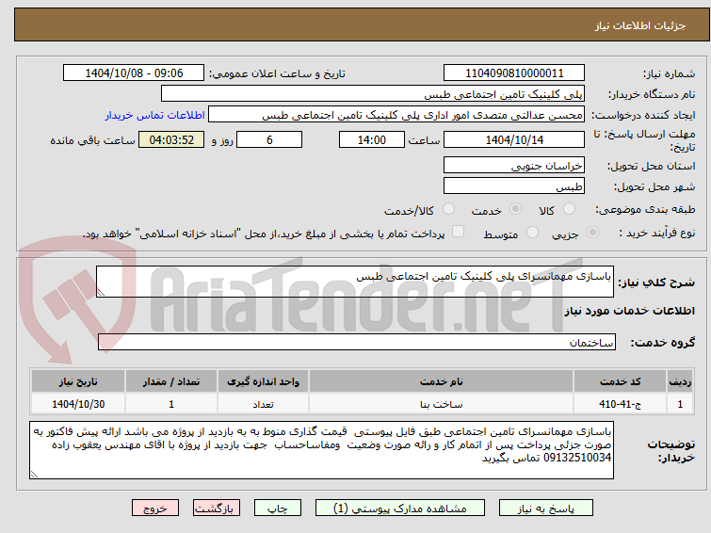The width and height of the screenshot is (711, 533).
Task: Select the جزیی purchase type radio
Action: 592,233
